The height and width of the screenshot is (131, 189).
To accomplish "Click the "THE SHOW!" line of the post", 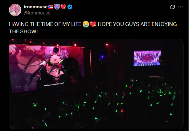I will click(23, 31).
